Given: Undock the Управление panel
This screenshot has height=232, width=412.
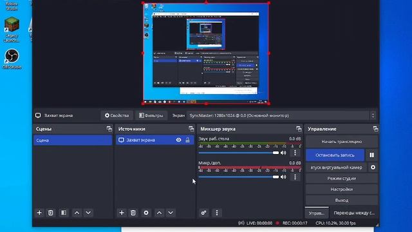Looking at the screenshot, I should (375, 129).
